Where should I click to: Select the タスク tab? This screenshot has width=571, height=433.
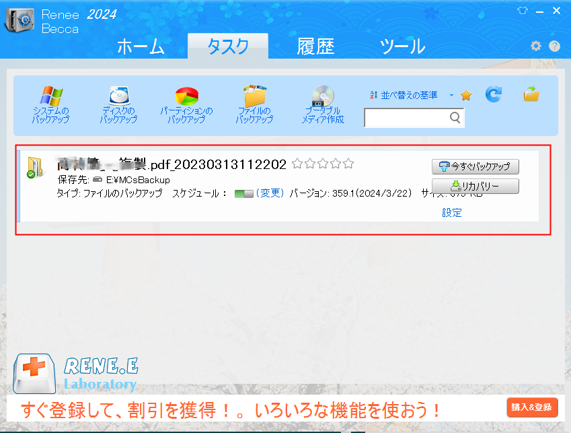(x=228, y=46)
